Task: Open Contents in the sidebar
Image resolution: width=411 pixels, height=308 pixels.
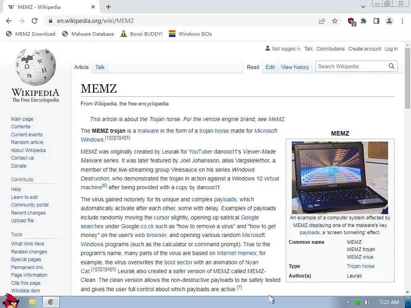Action: click(20, 126)
